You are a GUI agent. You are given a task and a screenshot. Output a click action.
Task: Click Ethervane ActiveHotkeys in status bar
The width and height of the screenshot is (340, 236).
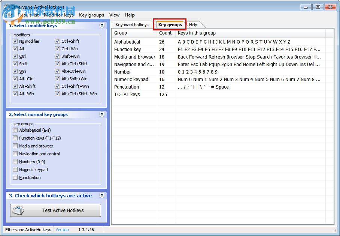(x=28, y=230)
